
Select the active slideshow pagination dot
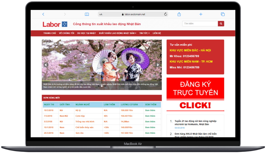point(102,86)
